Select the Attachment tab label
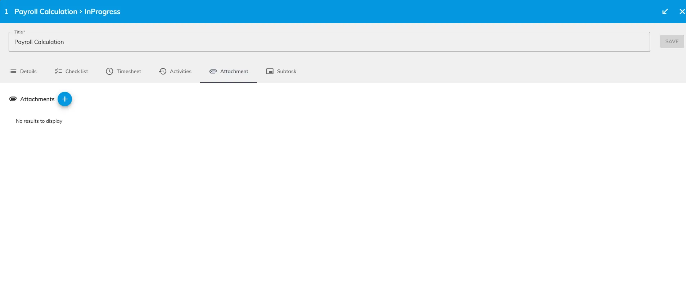This screenshot has height=306, width=686. [234, 71]
